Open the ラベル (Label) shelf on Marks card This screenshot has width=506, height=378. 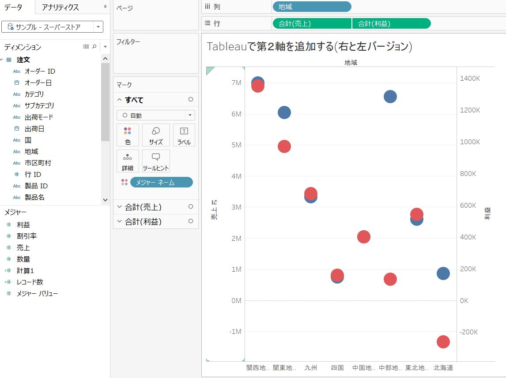tap(184, 135)
